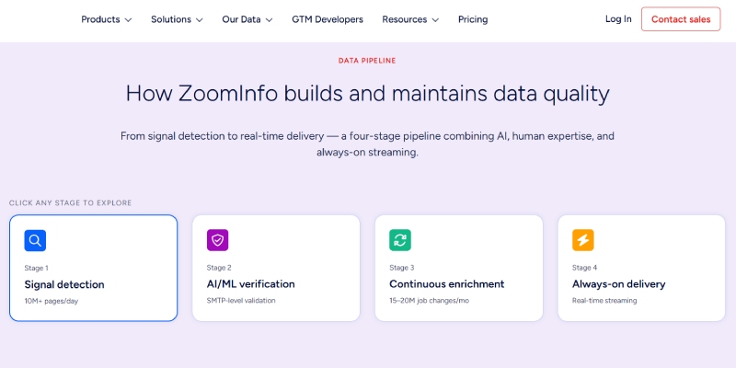Click the 'Stage 2' label

(219, 268)
